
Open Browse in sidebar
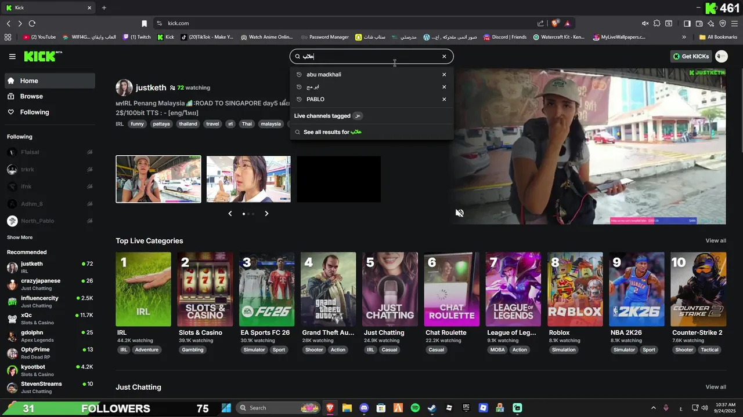click(x=49, y=96)
